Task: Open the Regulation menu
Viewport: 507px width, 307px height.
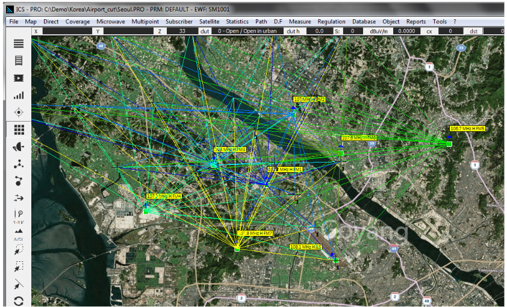Action: (x=332, y=22)
